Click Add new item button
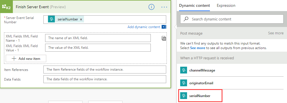This screenshot has height=103, width=287. (x=26, y=59)
